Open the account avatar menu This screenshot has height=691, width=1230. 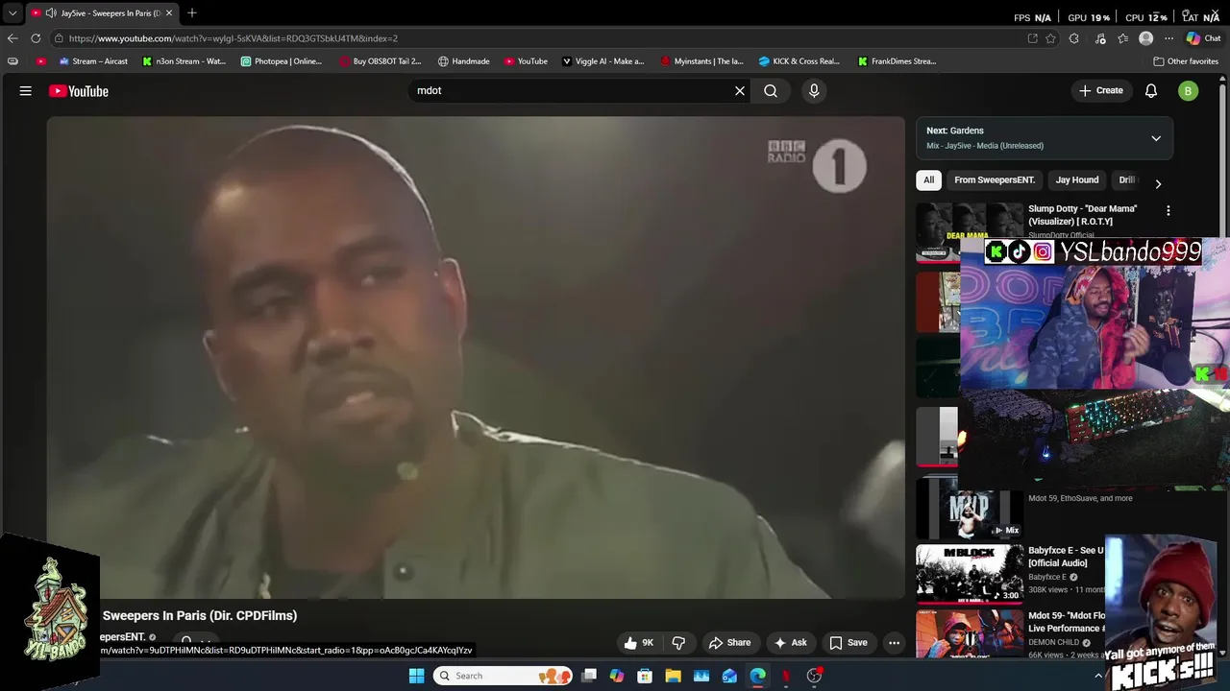[x=1189, y=91]
